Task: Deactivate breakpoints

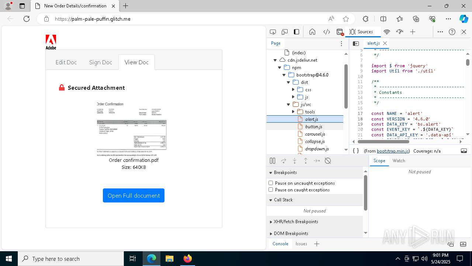Action: (328, 161)
